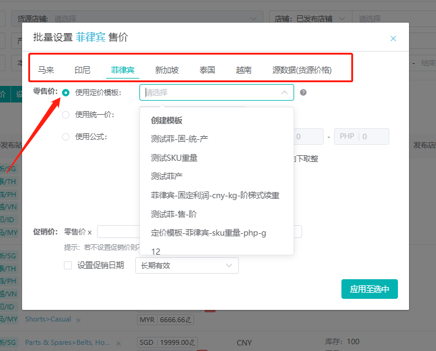
Task: Click the 应用至选中 button
Action: [x=369, y=289]
